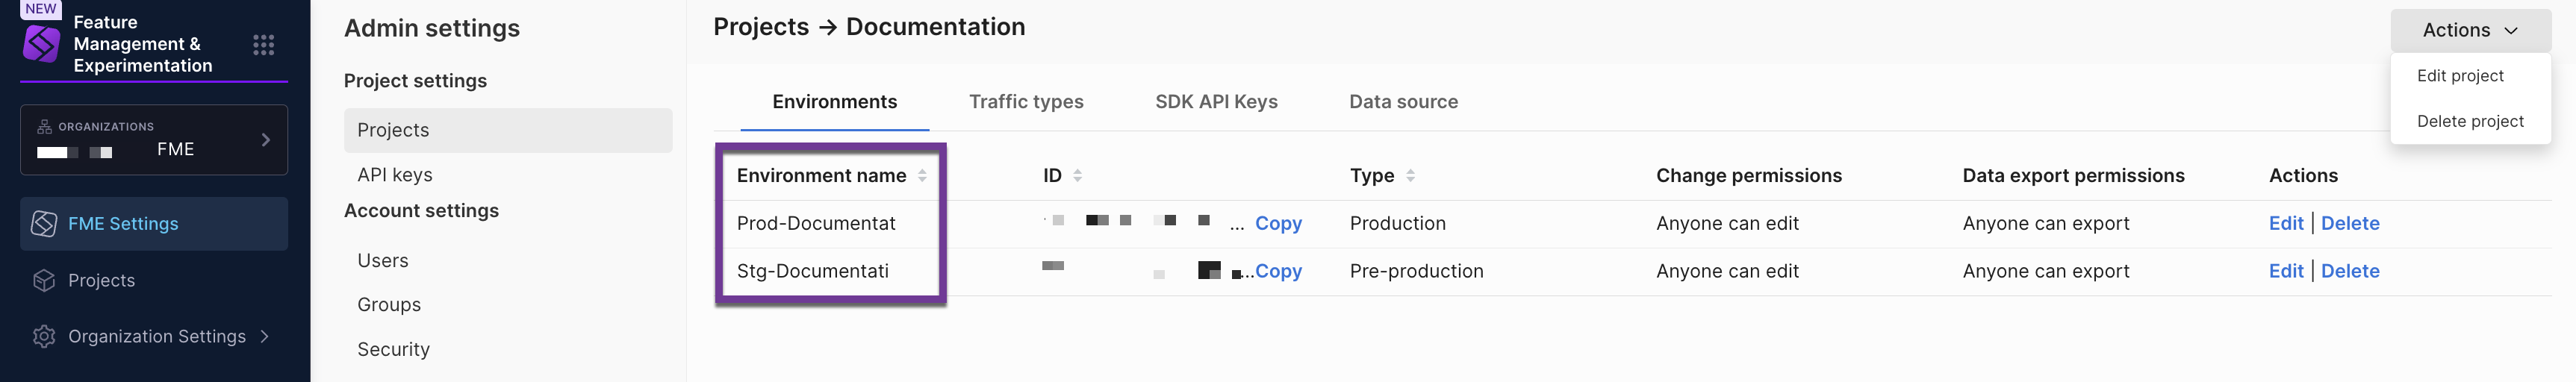Image resolution: width=2576 pixels, height=382 pixels.
Task: Expand Organization Settings chevron
Action: [265, 337]
